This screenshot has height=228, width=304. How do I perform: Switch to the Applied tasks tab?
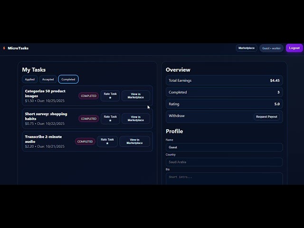pyautogui.click(x=29, y=79)
